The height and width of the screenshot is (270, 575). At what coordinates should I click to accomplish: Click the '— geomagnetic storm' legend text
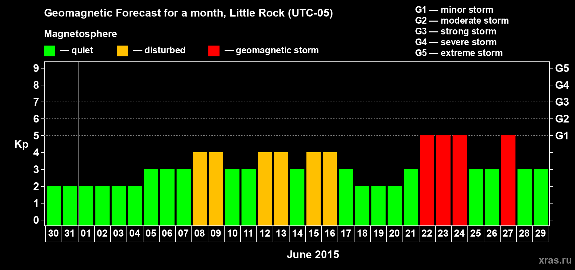click(x=272, y=51)
